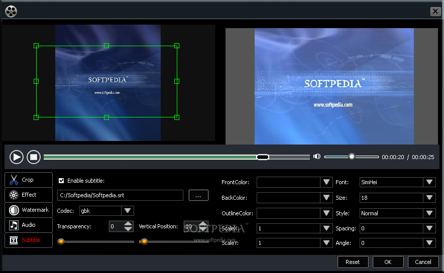This screenshot has width=444, height=273.
Task: Expand the ScaleX dropdown
Action: pyautogui.click(x=326, y=228)
